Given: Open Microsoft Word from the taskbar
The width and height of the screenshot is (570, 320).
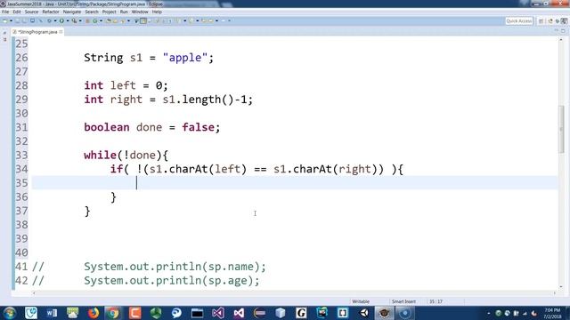Looking at the screenshot, I should [52, 313].
